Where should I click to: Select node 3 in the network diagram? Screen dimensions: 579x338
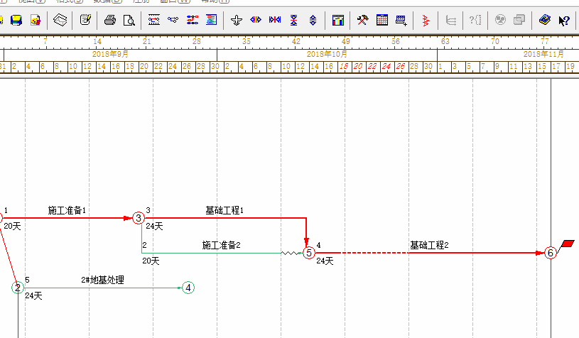pos(138,217)
